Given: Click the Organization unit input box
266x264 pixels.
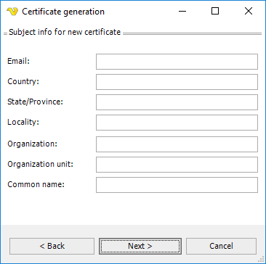Looking at the screenshot, I should (x=177, y=165).
